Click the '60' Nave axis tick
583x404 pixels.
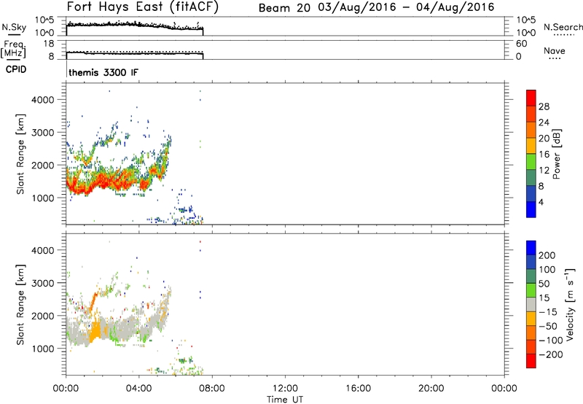coord(521,44)
